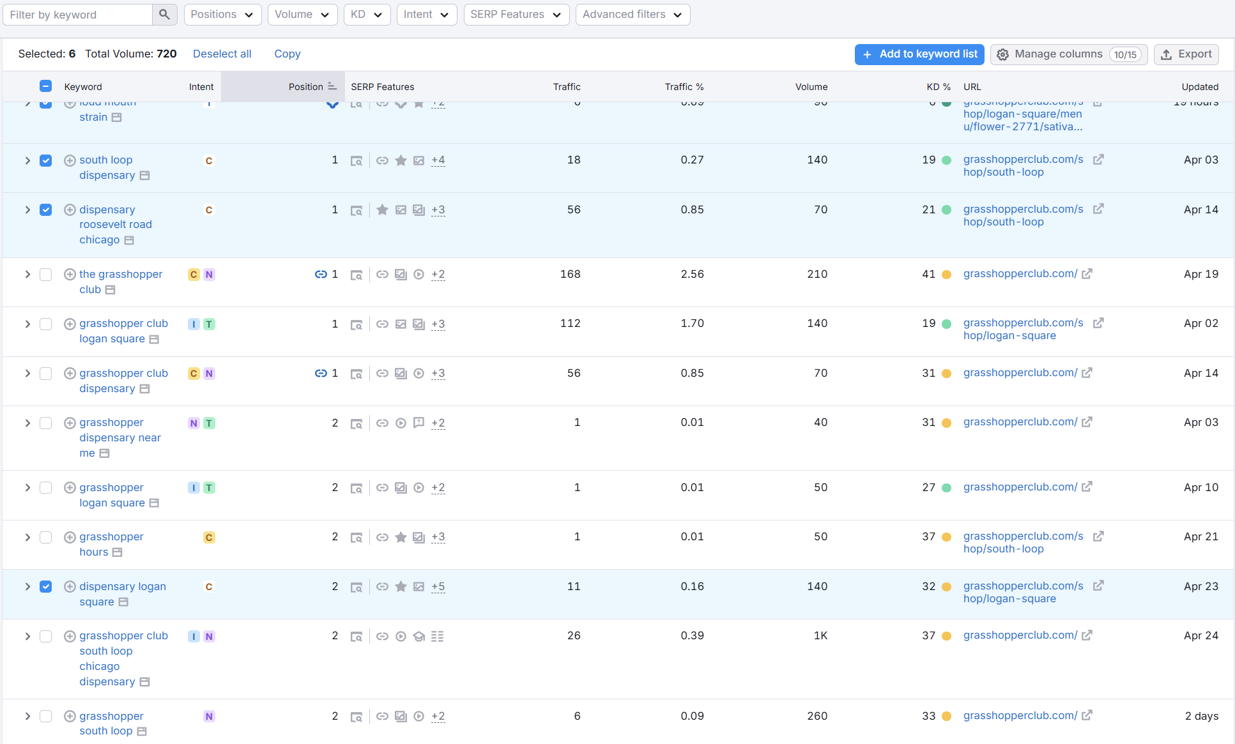This screenshot has width=1235, height=744.
Task: Click sitelinks icon beside position for grasshopper club dispensary
Action: pos(321,374)
